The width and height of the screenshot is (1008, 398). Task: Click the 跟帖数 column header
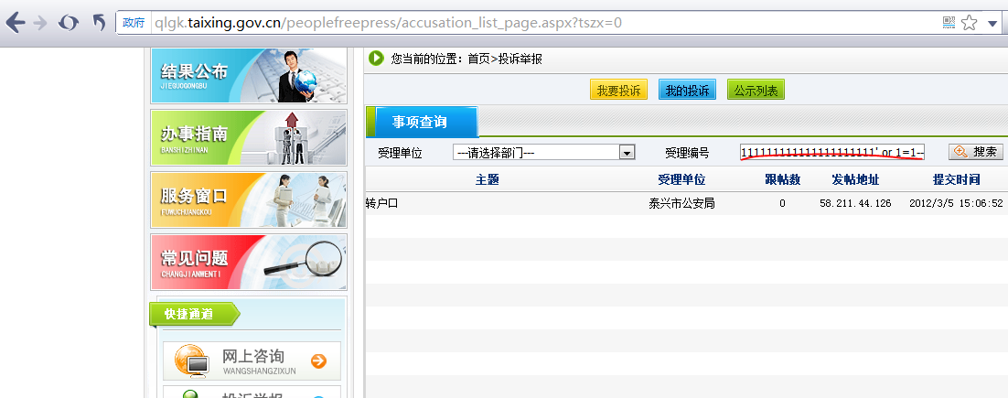coord(782,180)
